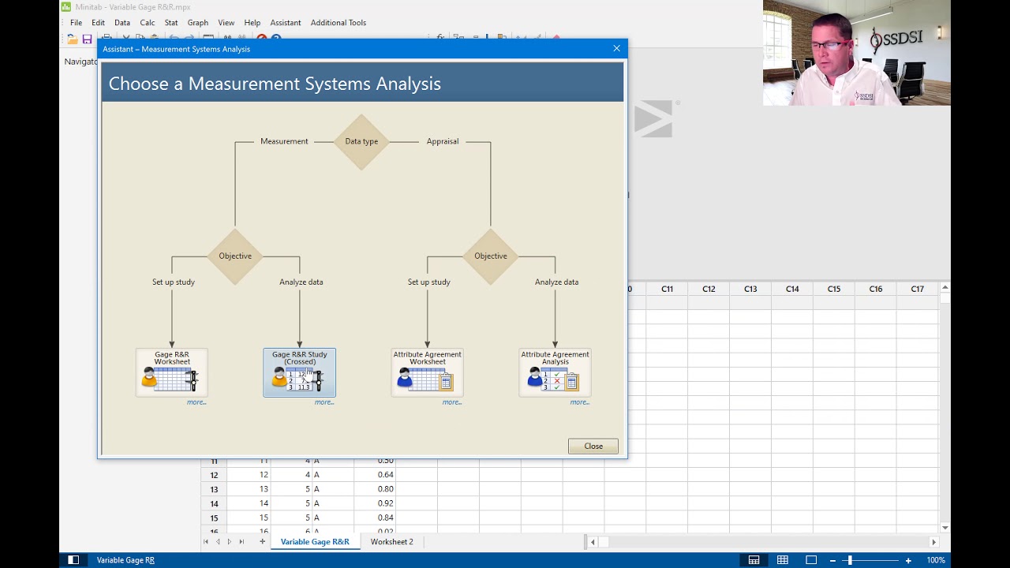The image size is (1010, 568).
Task: Jump to first worksheet tab arrow
Action: [x=207, y=542]
